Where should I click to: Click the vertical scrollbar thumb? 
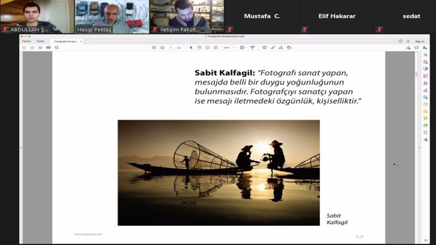tap(416, 74)
